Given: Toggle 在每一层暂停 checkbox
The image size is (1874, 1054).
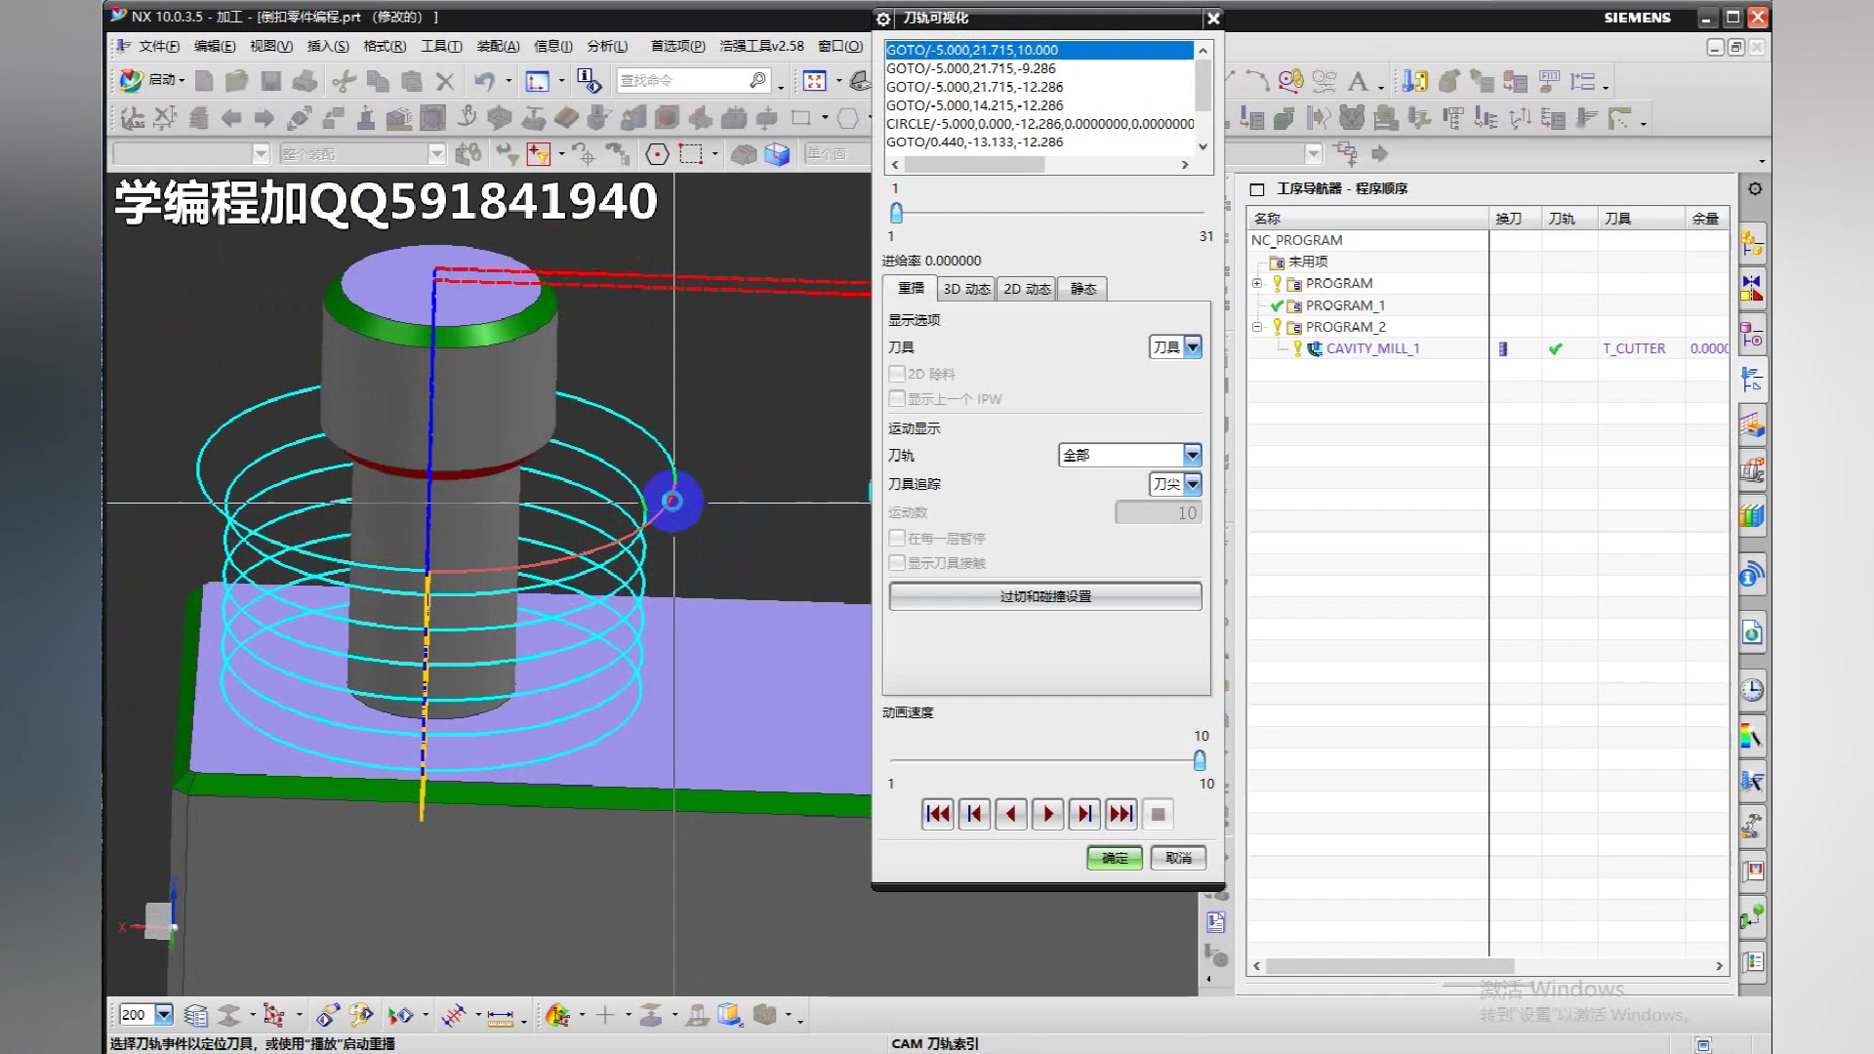Looking at the screenshot, I should (x=897, y=538).
